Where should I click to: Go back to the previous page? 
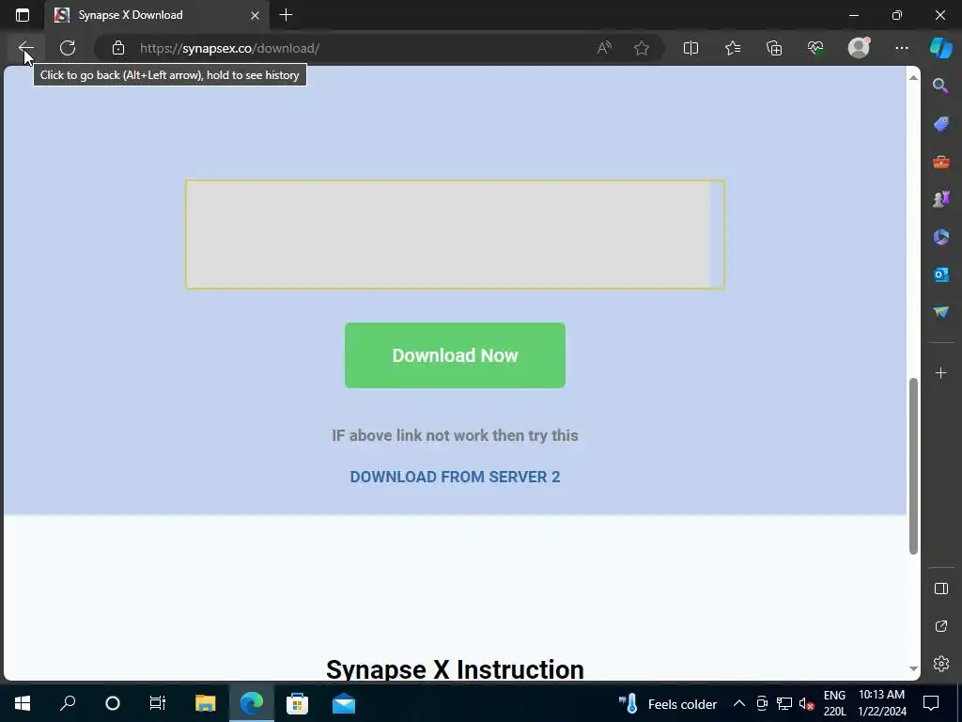25,48
